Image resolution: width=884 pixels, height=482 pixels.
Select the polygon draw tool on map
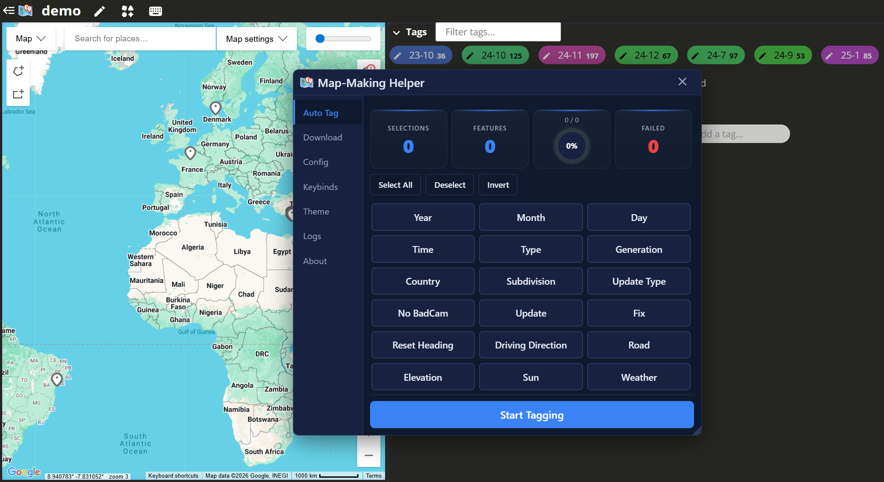coord(18,71)
